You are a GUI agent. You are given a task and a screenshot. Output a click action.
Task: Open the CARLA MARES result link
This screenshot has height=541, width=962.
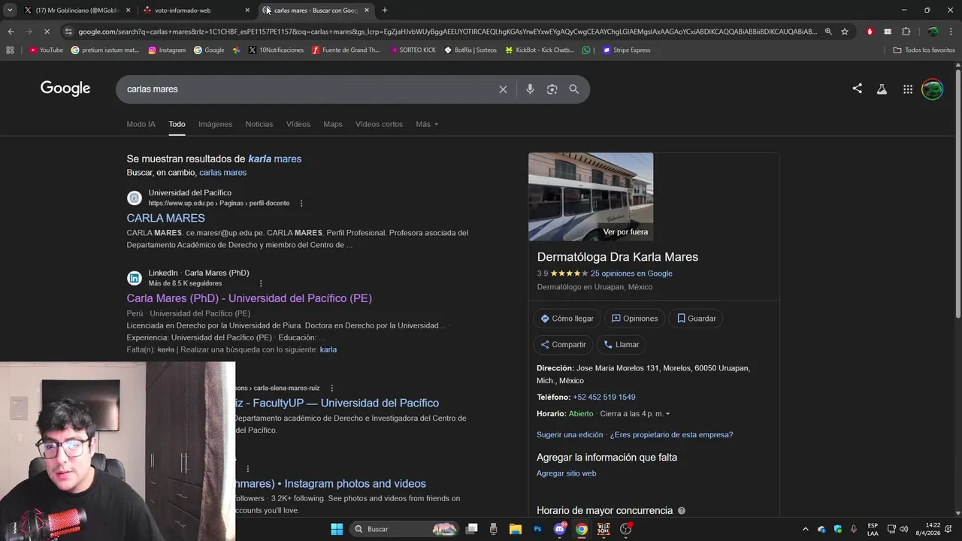[165, 218]
